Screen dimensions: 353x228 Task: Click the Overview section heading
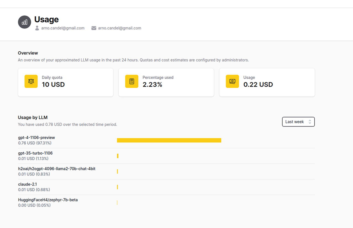[28, 53]
